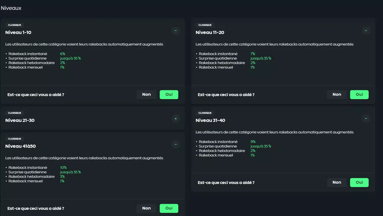Click Oui under Niveau 11-20
This screenshot has width=383, height=216.
(359, 95)
